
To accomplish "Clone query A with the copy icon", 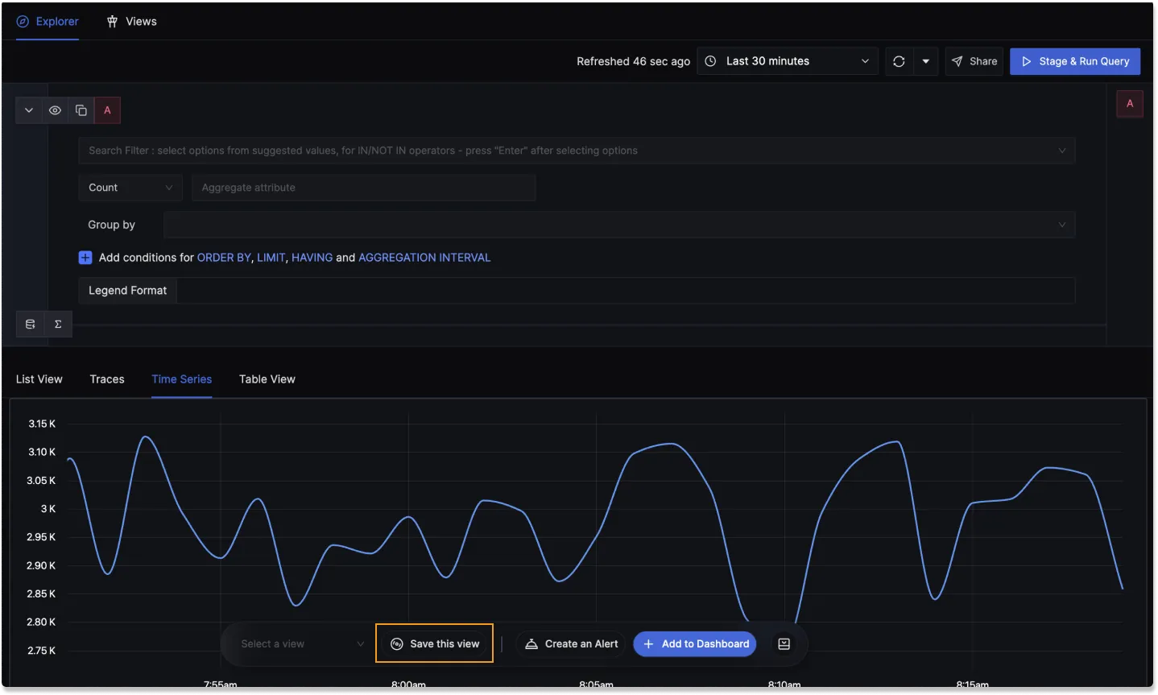I will [x=81, y=110].
